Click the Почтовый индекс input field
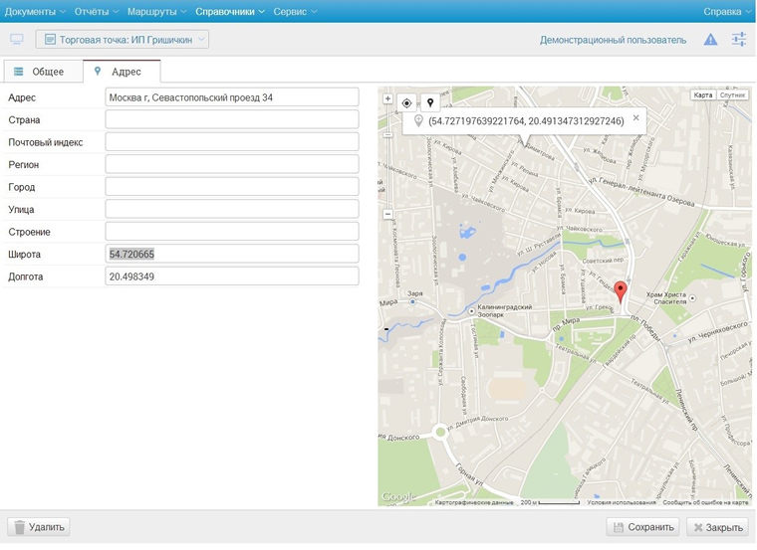757x550 pixels. click(x=232, y=142)
